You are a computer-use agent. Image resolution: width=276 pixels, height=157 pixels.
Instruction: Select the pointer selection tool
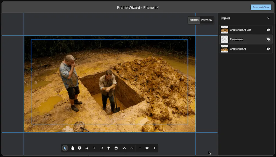click(65, 148)
